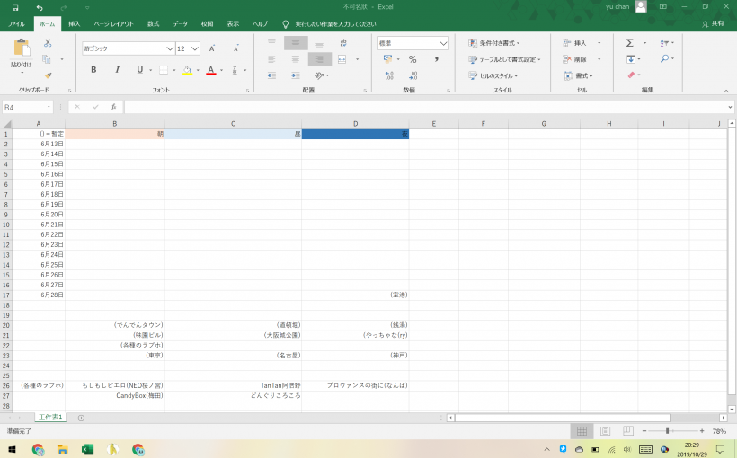Select the 工作表1 sheet tab

50,417
